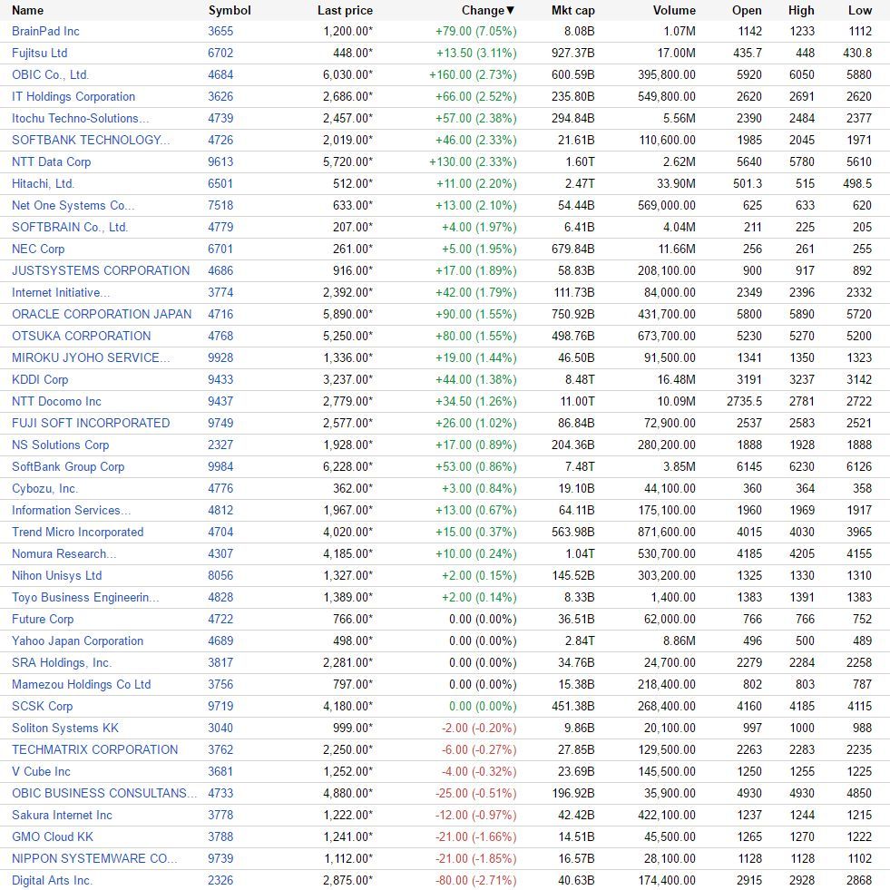Click symbol 3655 for BrainPad
The height and width of the screenshot is (890, 890).
coord(220,31)
